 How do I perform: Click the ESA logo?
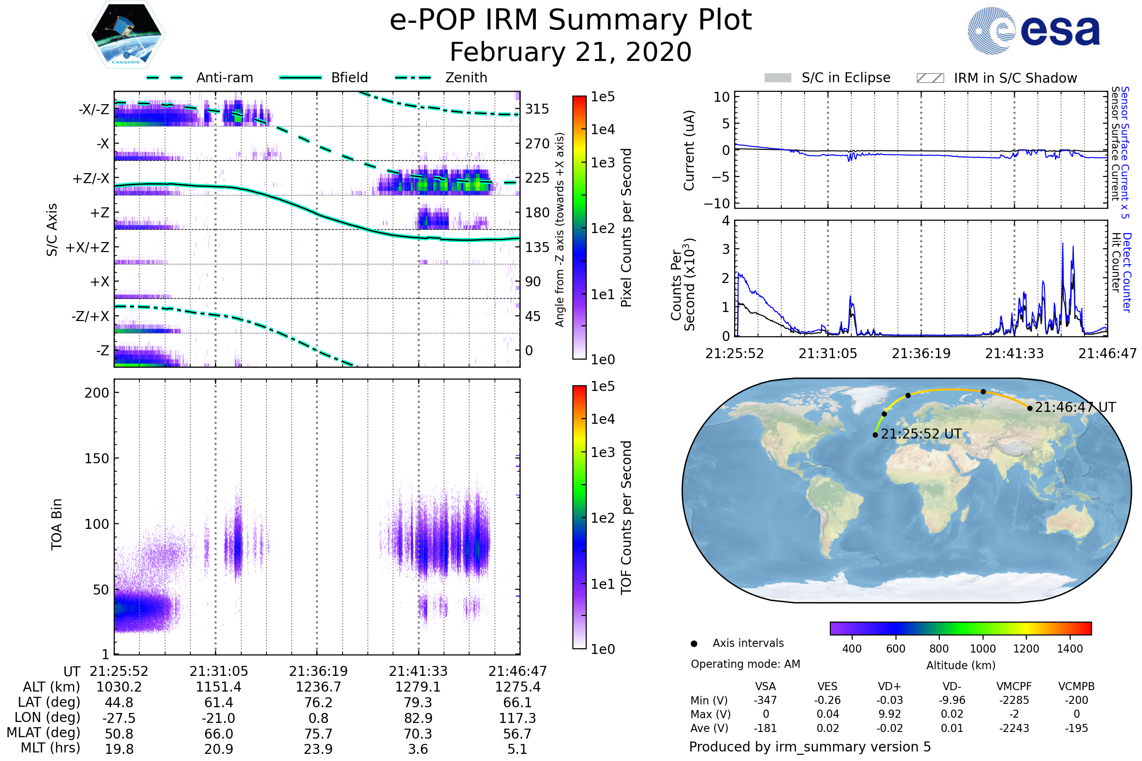click(x=1033, y=30)
